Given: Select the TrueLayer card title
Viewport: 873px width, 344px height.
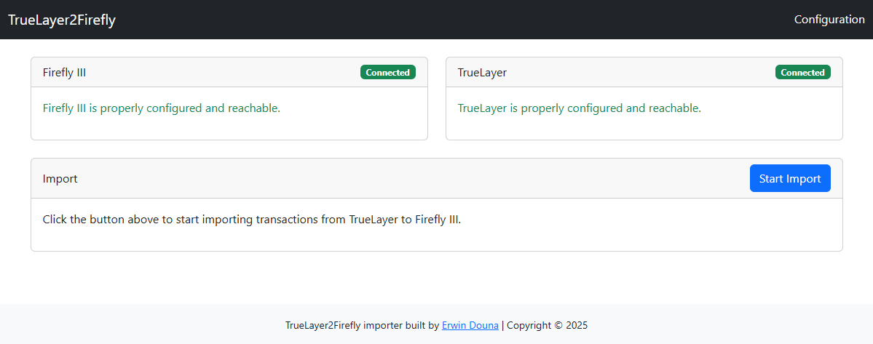Looking at the screenshot, I should pos(482,72).
